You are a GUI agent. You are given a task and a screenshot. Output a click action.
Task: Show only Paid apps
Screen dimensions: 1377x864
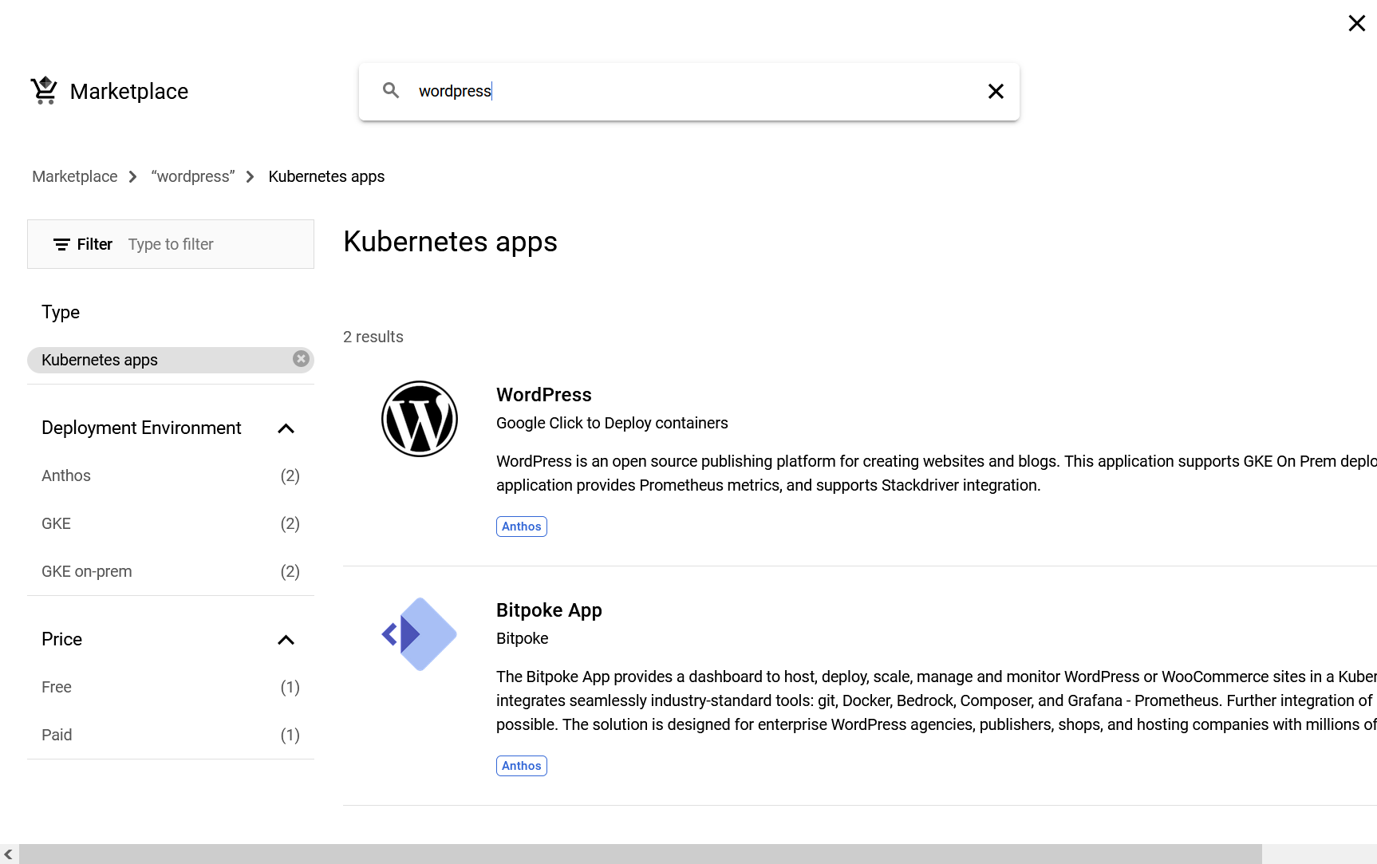[x=57, y=735]
